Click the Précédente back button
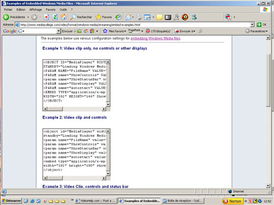The width and height of the screenshot is (274, 205). click(14, 17)
